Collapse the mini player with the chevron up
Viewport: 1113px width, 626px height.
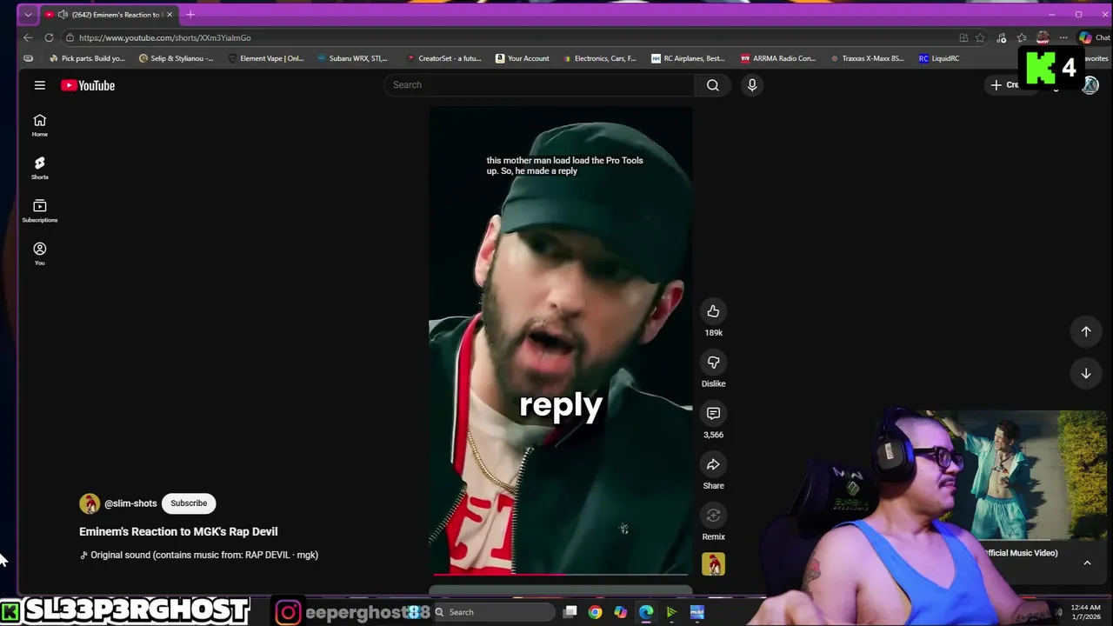(x=1087, y=563)
